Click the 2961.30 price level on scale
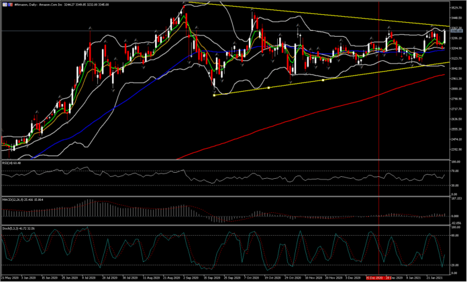Viewport: 467px width, 282px height. (456, 78)
